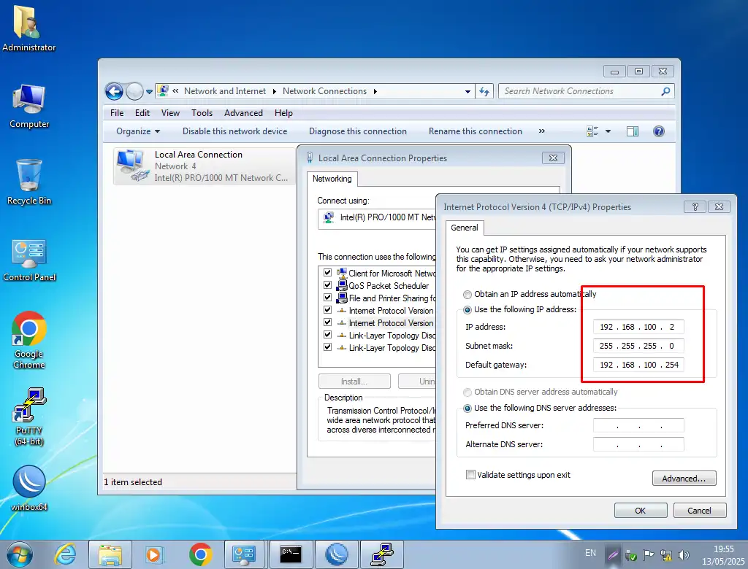Click the Preferred DNS server field
748x569 pixels.
[x=638, y=425]
